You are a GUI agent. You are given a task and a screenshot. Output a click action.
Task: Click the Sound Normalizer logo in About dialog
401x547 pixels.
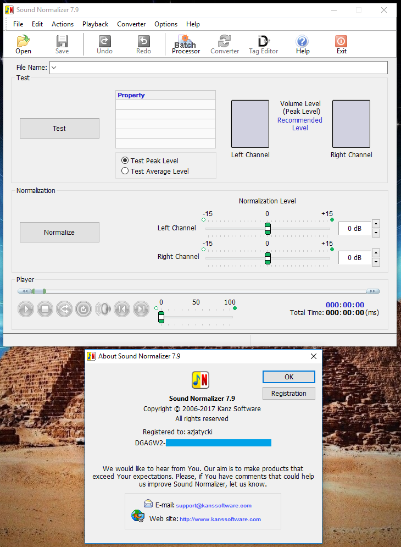(x=200, y=380)
